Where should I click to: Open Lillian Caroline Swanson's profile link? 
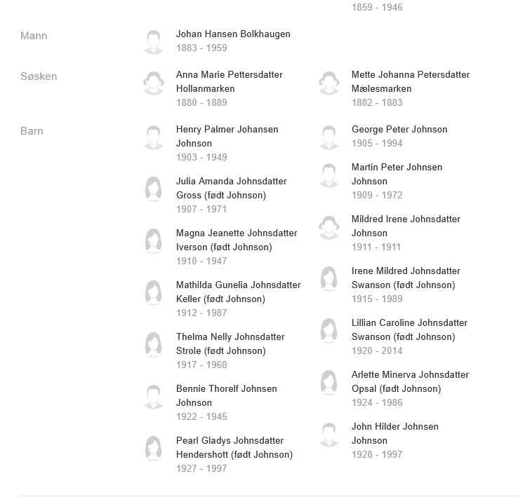[409, 329]
